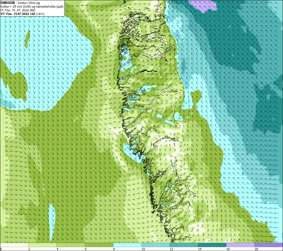Screen dimensions: 283x251
Task: Click the 'IT: Fös. 15. 07. 2022 06Z' line
Action: [18, 10]
